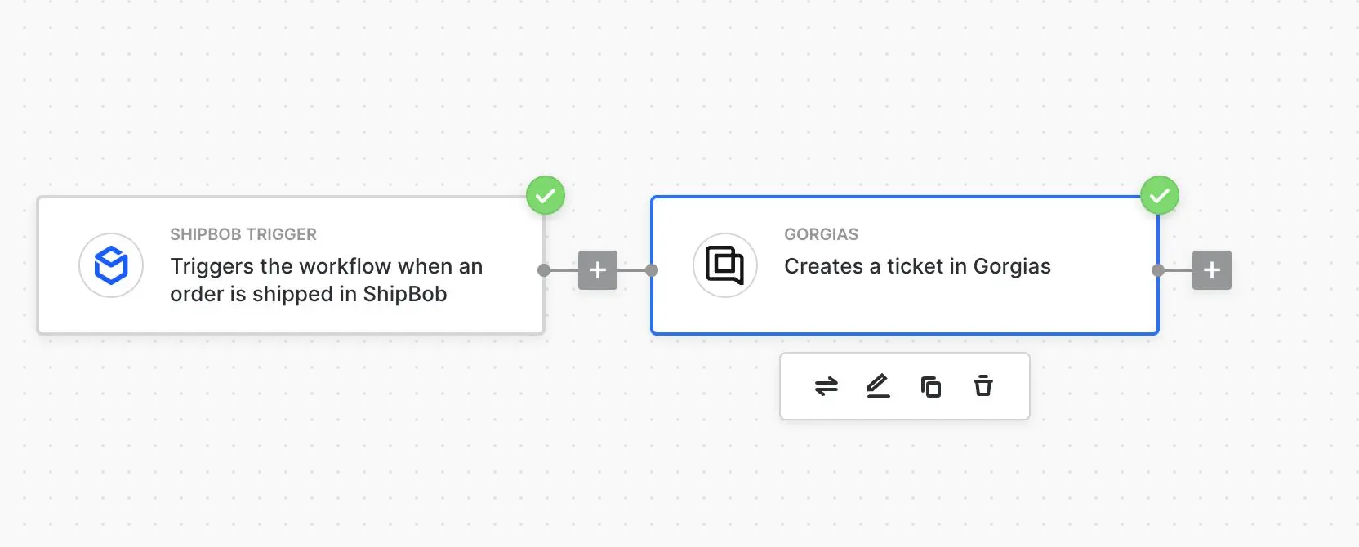Duplicate the Gorgias step with copy icon
The width and height of the screenshot is (1359, 547).
(931, 386)
